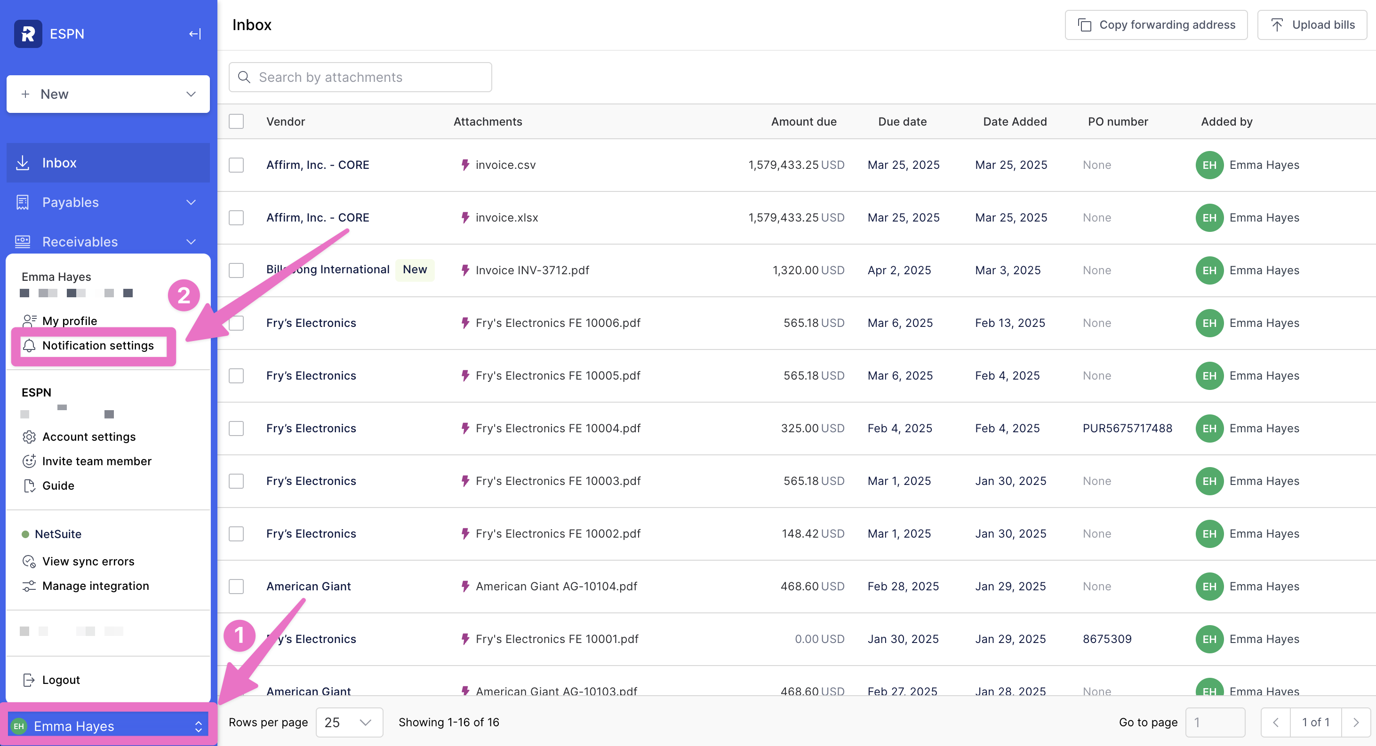
Task: Toggle the select-all checkbox in table header
Action: pyautogui.click(x=236, y=122)
